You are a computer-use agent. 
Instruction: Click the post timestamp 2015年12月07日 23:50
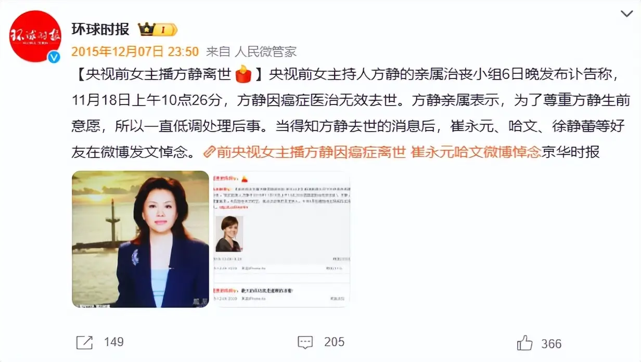point(135,51)
